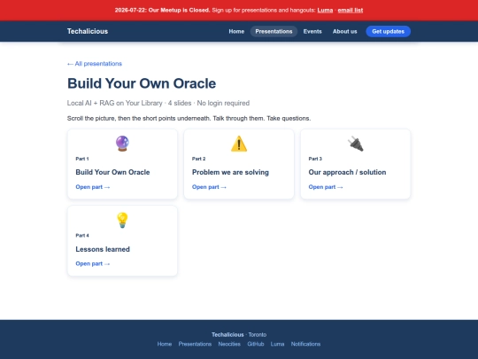Open Home link in the footer
This screenshot has height=359, width=478.
[165, 344]
